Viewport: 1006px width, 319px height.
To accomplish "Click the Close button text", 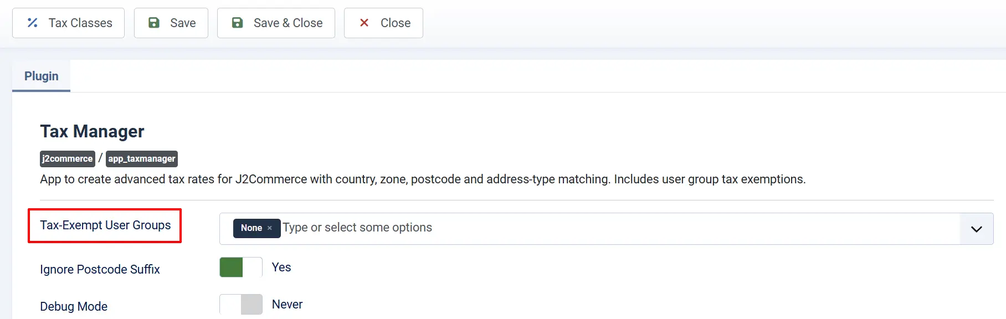I will 396,23.
